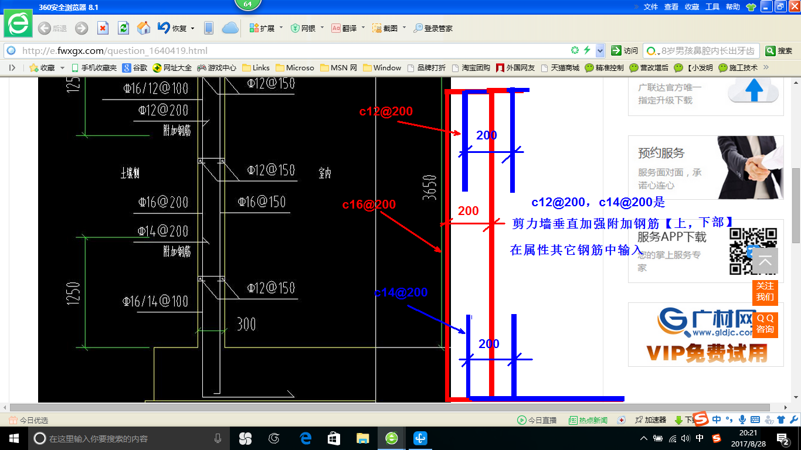Go back with the 后退 button
801x450 pixels.
click(x=52, y=28)
